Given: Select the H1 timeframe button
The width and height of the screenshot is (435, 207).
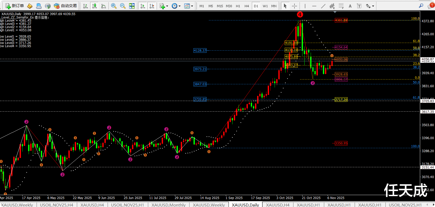Looking at the screenshot, I should click(238, 6).
